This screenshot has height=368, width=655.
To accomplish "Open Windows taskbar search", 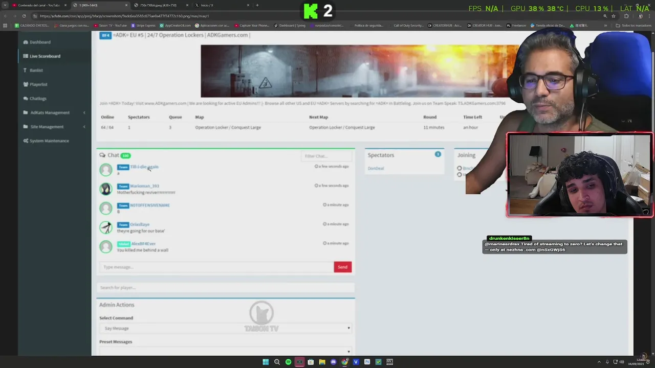I will 277,362.
